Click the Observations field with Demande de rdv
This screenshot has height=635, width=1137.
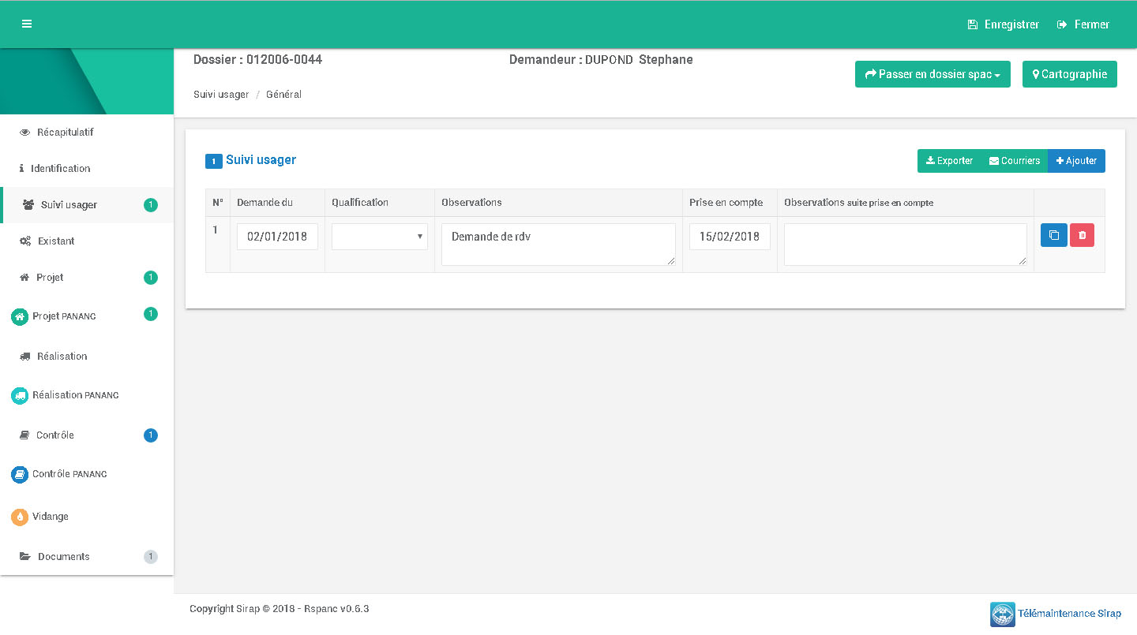558,245
